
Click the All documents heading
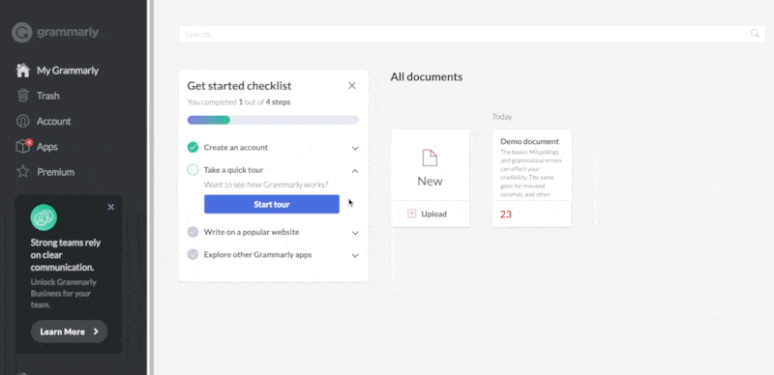pyautogui.click(x=427, y=77)
